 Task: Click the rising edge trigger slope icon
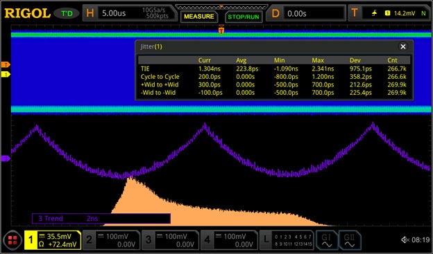click(374, 13)
